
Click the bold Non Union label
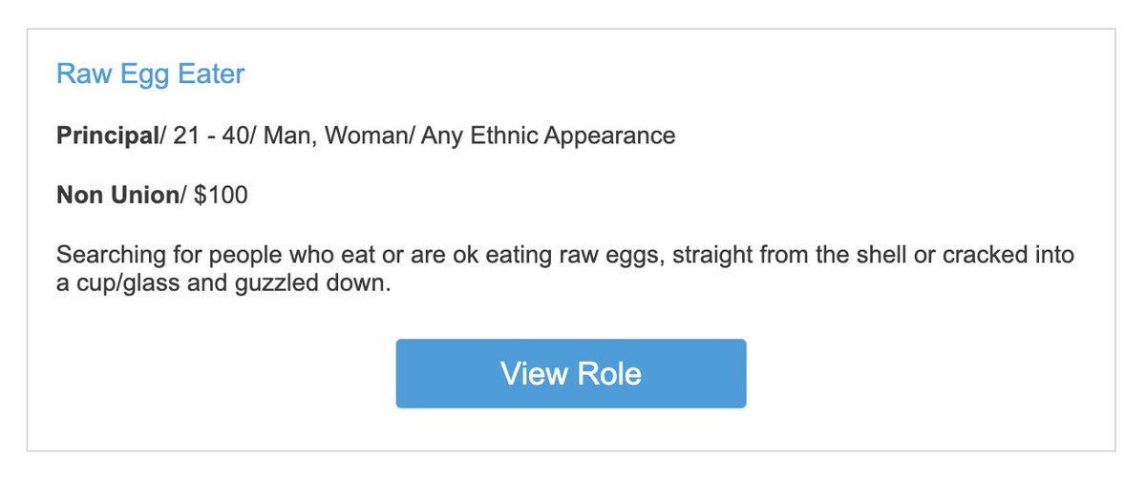tap(117, 196)
